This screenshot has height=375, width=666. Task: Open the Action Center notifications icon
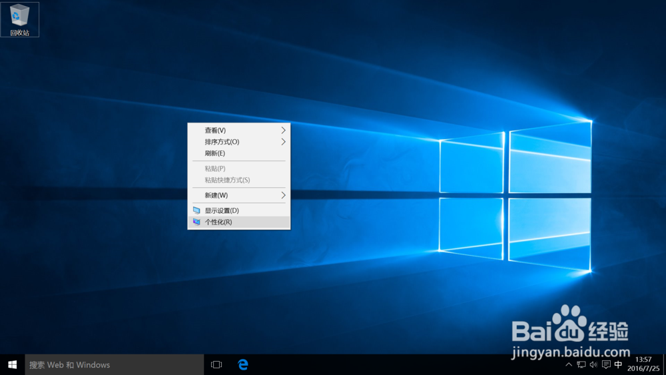tap(606, 364)
